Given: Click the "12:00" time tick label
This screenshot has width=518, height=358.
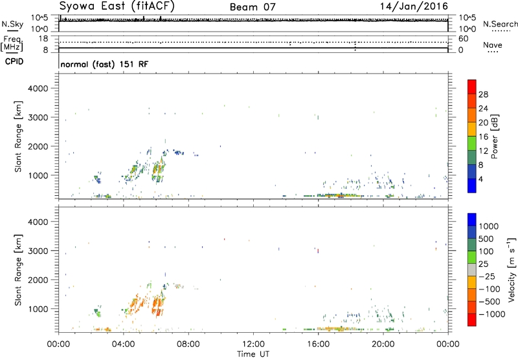Looking at the screenshot, I should coord(253,344).
